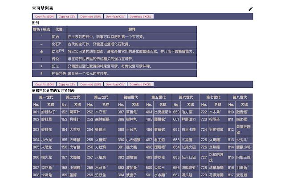Select the 炎武王 cell
This screenshot has height=178, width=285.
[163, 167]
